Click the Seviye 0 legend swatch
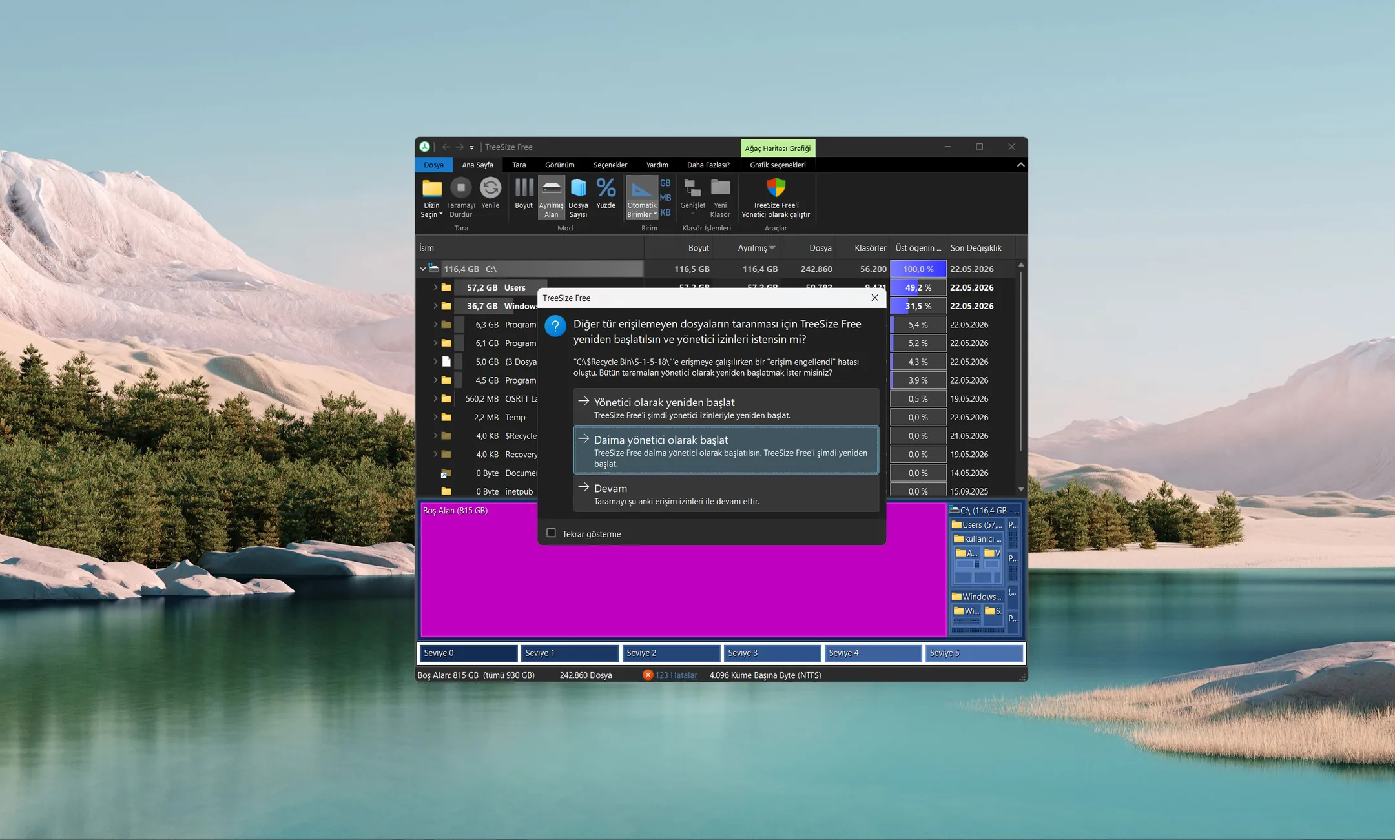1395x840 pixels. pos(468,653)
